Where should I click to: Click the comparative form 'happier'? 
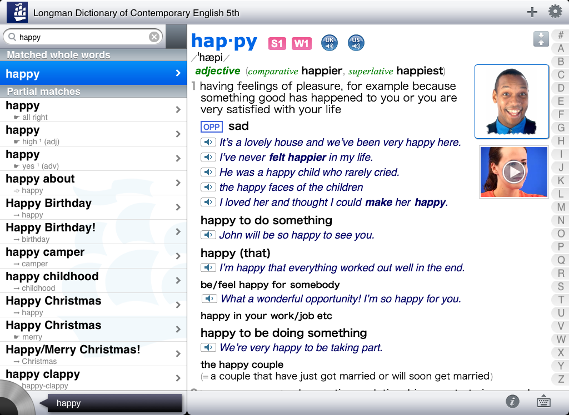(x=322, y=70)
